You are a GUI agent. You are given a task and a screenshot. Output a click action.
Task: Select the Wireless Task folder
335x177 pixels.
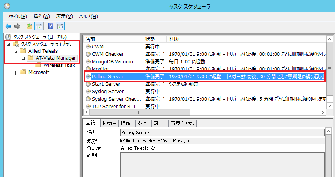(59, 65)
